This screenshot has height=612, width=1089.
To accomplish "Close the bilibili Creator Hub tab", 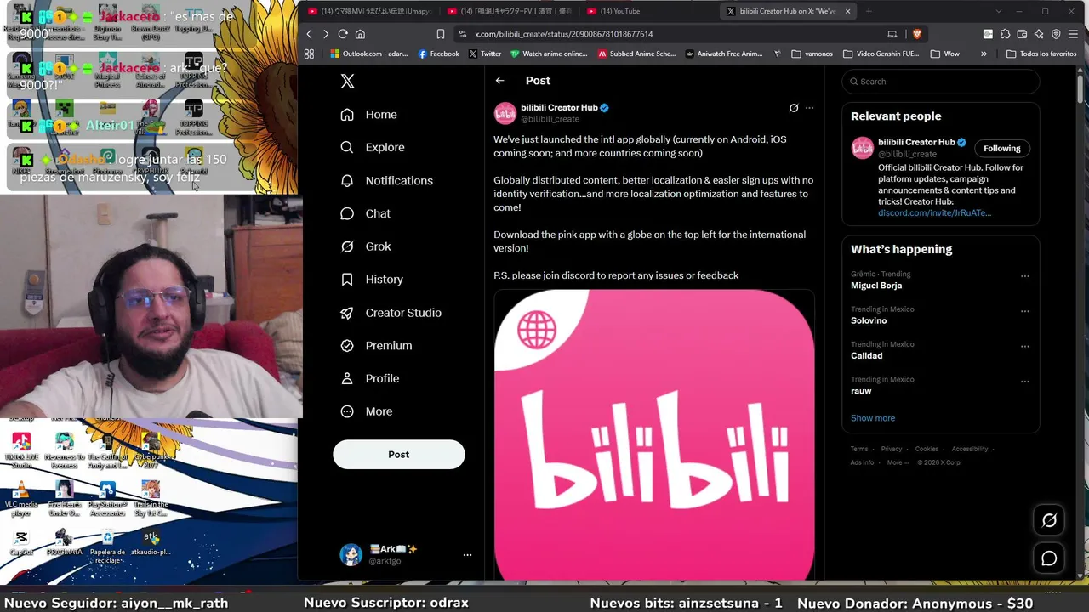I will click(x=847, y=11).
